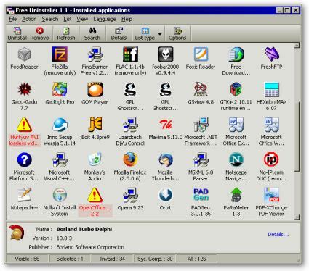Click the Uninstall toolbar button
Viewport: 309px width, 271px height.
pyautogui.click(x=17, y=33)
